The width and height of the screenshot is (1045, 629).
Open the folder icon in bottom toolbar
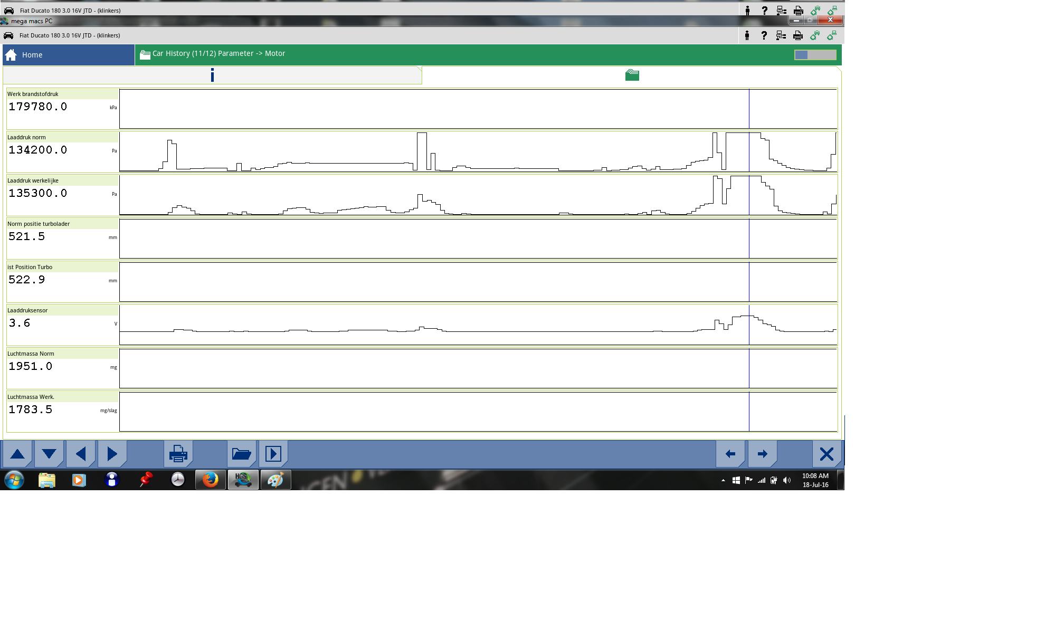(x=241, y=454)
